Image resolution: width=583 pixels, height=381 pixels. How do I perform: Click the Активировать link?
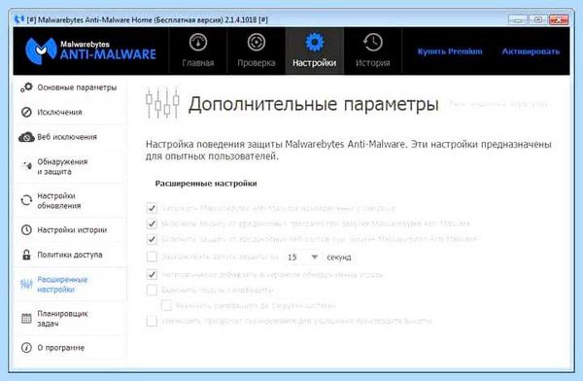click(531, 52)
